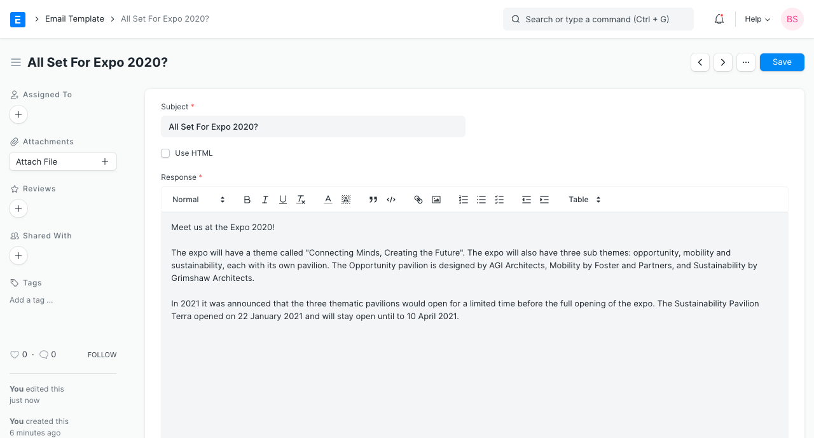Underline the selected text
Image resolution: width=814 pixels, height=438 pixels.
pos(282,199)
